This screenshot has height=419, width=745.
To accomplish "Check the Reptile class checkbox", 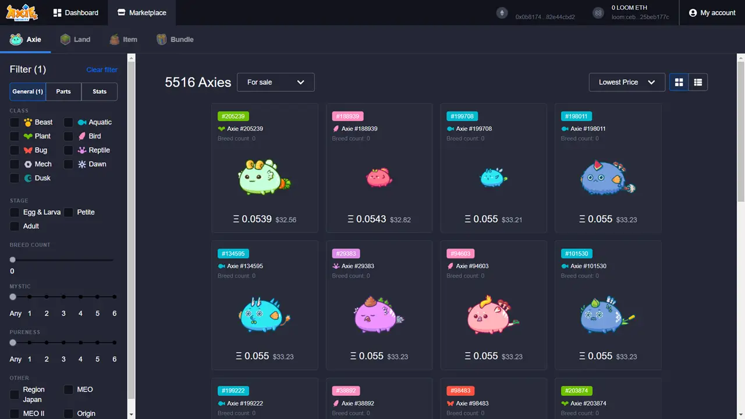I will coord(69,150).
